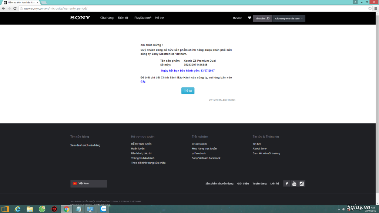Open the α Classroom link
Image resolution: width=379 pixels, height=213 pixels.
(x=199, y=144)
